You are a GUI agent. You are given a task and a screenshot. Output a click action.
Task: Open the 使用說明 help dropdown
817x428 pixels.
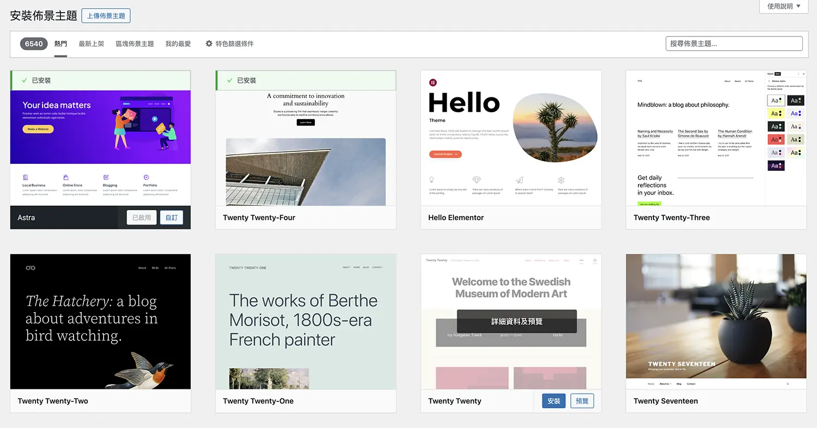[x=784, y=7]
